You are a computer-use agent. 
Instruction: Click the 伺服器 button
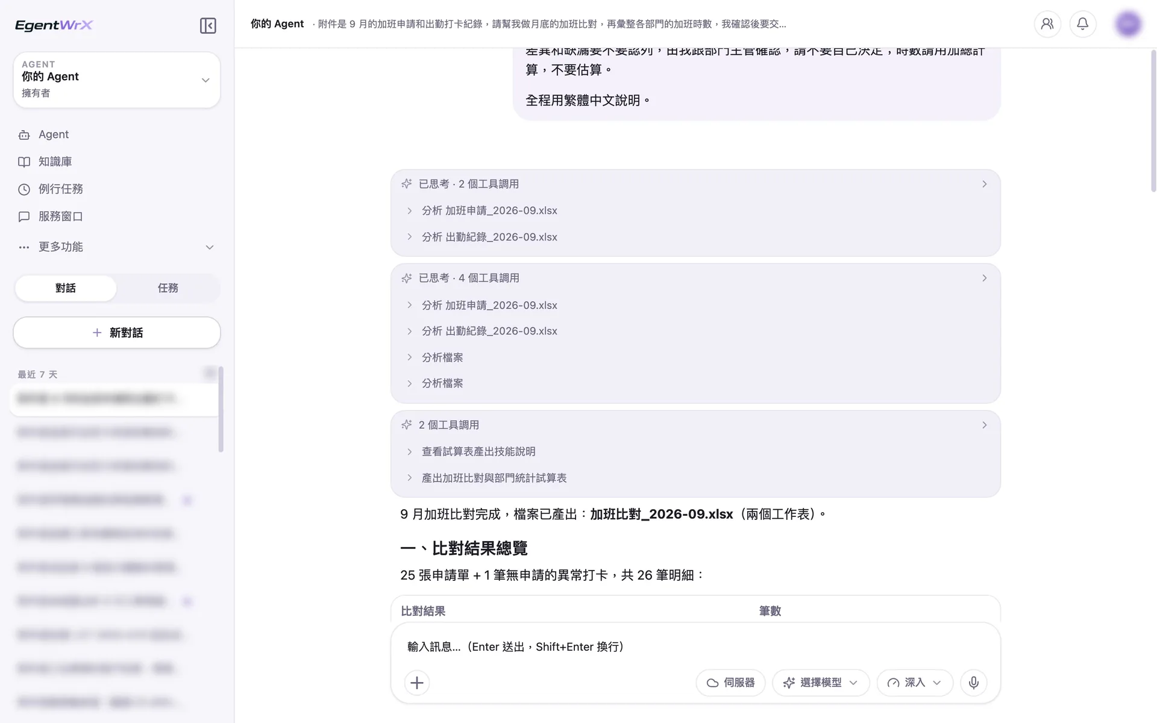click(x=730, y=683)
